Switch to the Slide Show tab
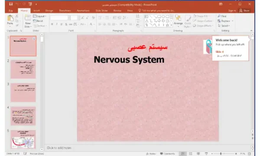The width and height of the screenshot is (260, 156). [101, 10]
